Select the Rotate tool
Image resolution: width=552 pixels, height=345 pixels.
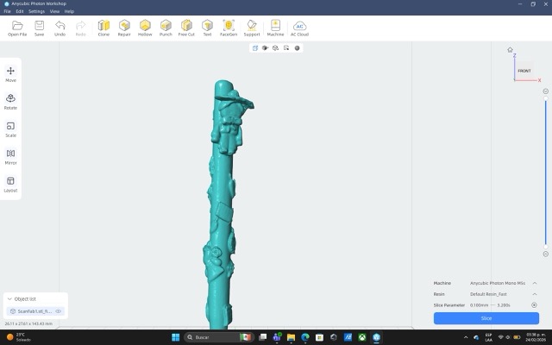click(x=10, y=102)
